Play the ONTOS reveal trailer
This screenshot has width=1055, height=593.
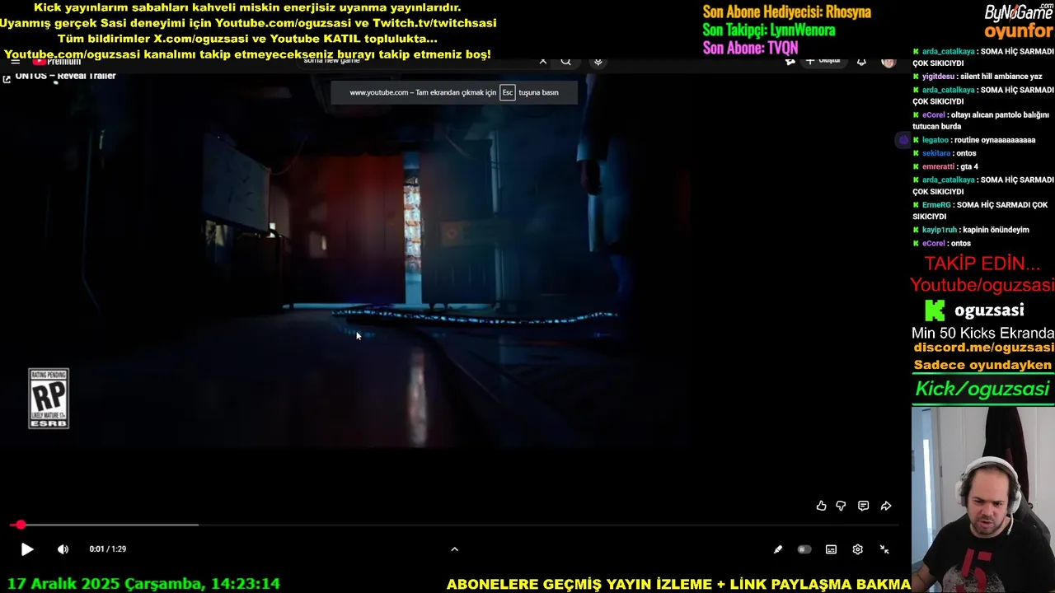pos(27,549)
